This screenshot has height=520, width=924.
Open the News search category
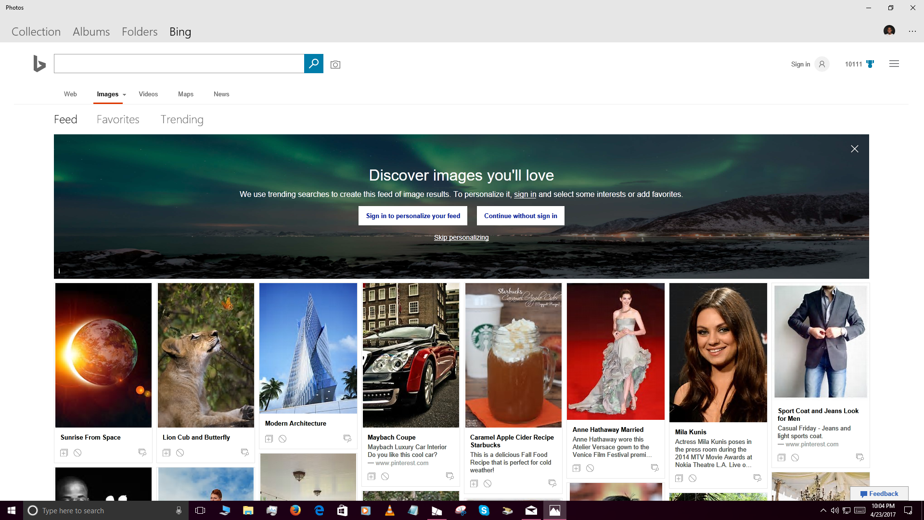click(x=221, y=94)
